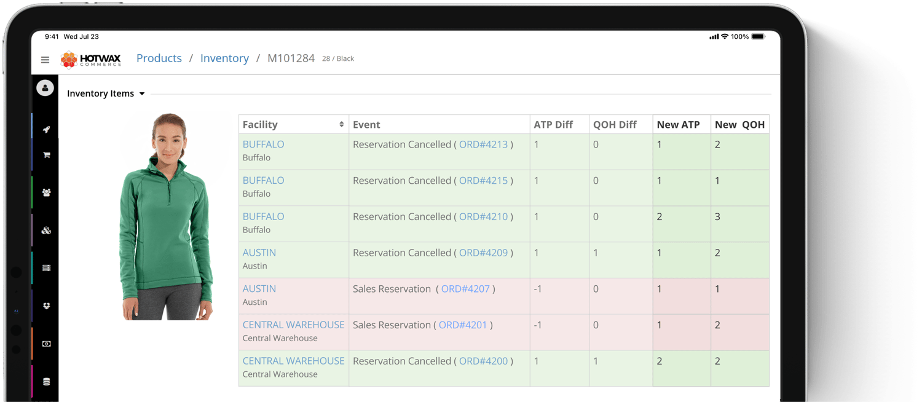Open the database sidebar icon
This screenshot has height=402, width=922.
coord(46,382)
